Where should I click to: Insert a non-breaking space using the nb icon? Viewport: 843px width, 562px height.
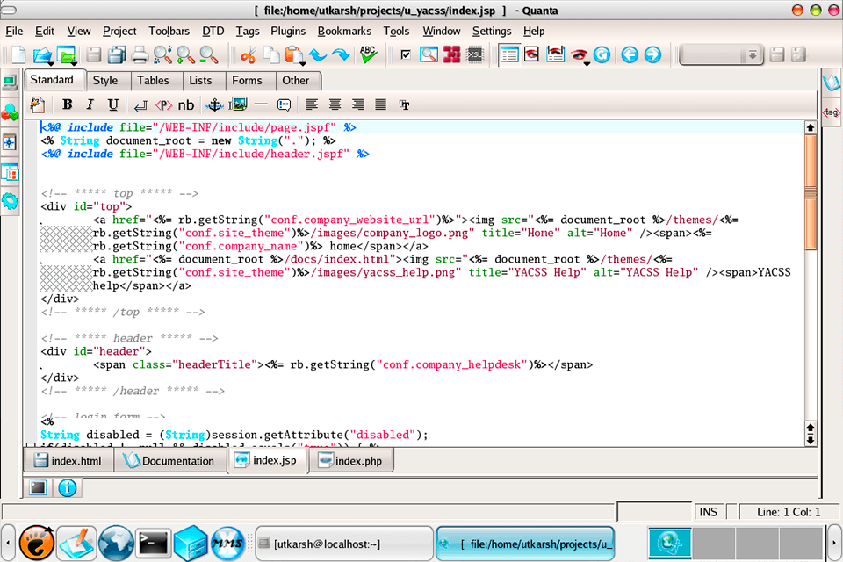(186, 104)
